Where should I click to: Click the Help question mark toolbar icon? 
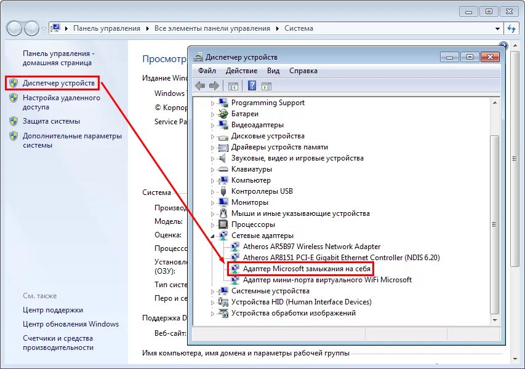[x=252, y=85]
